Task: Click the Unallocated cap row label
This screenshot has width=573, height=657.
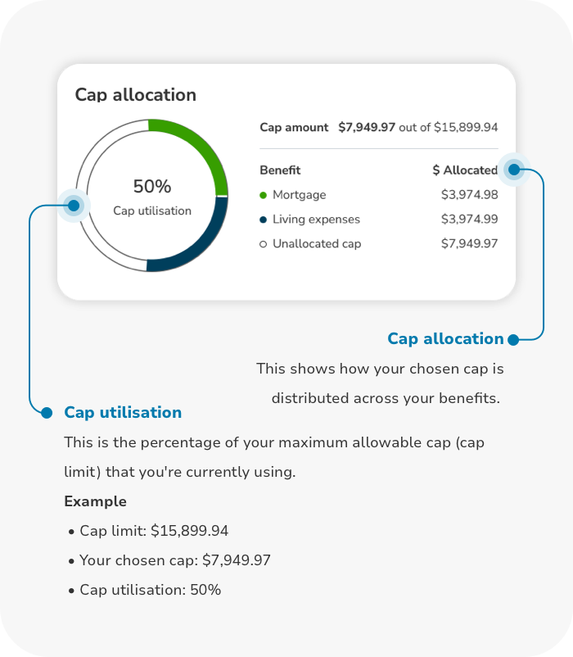Action: coord(317,243)
